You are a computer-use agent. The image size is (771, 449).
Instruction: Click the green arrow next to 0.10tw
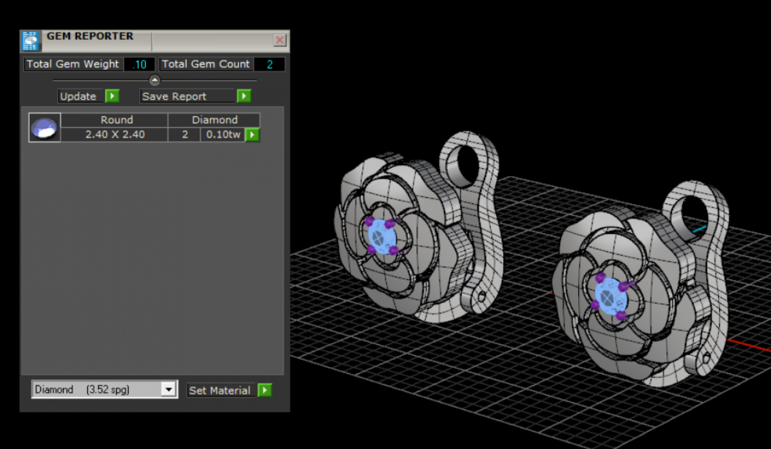coord(253,135)
